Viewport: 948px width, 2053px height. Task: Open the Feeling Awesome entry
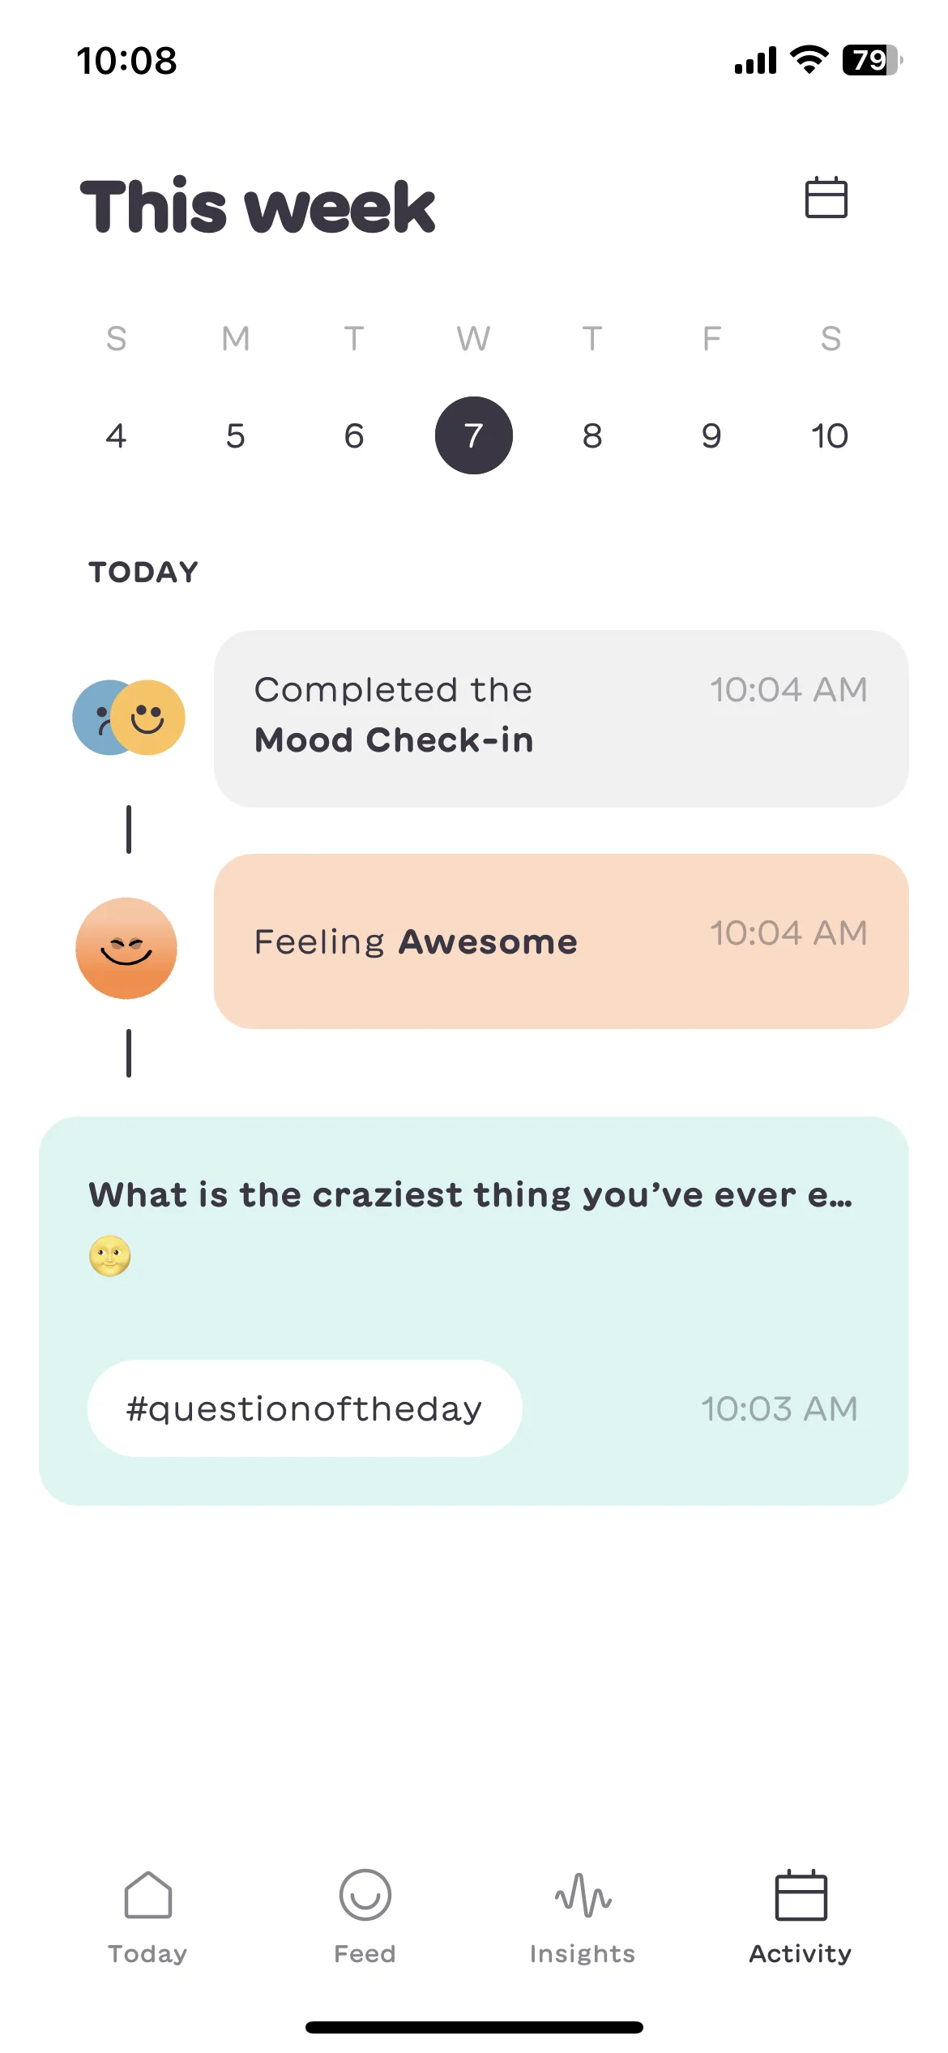click(561, 941)
